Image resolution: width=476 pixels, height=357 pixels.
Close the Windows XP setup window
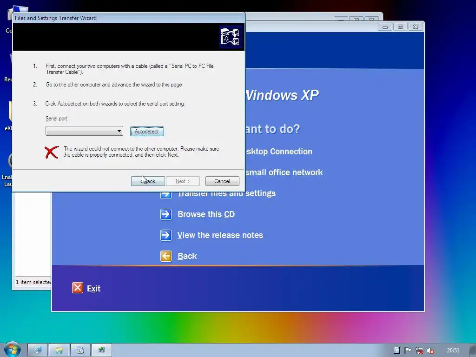[416, 27]
